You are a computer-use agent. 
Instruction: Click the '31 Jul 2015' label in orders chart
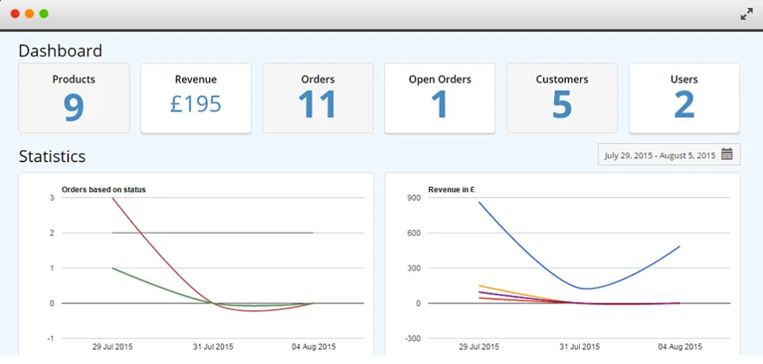click(x=213, y=347)
